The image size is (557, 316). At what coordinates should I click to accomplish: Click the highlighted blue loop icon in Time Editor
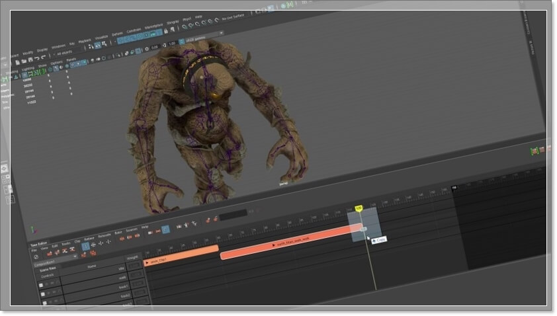[x=165, y=229]
